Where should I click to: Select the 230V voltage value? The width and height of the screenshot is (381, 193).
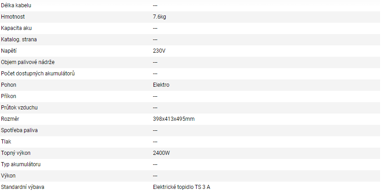coord(159,51)
